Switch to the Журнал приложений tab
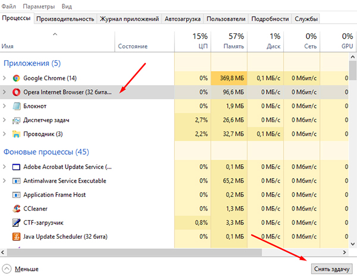 click(x=129, y=19)
